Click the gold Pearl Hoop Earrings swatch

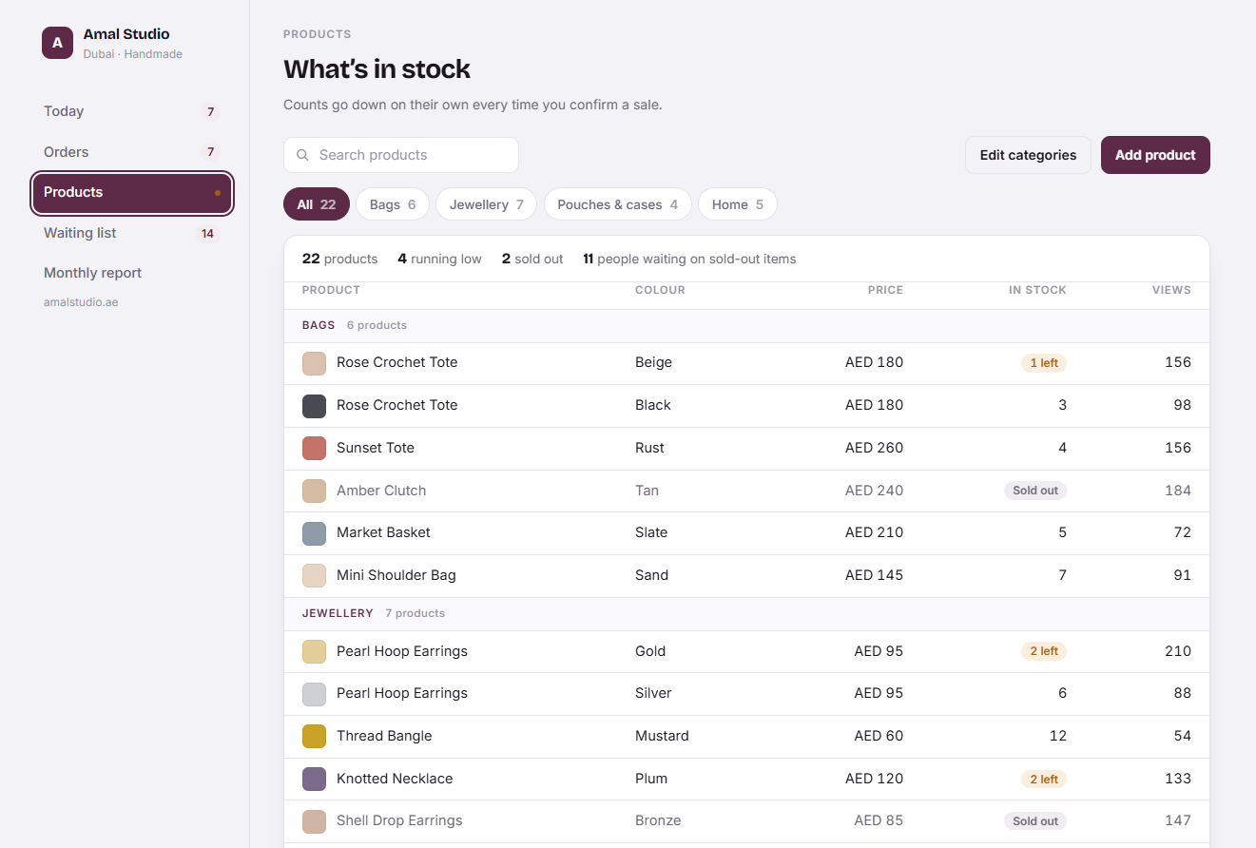pyautogui.click(x=314, y=651)
